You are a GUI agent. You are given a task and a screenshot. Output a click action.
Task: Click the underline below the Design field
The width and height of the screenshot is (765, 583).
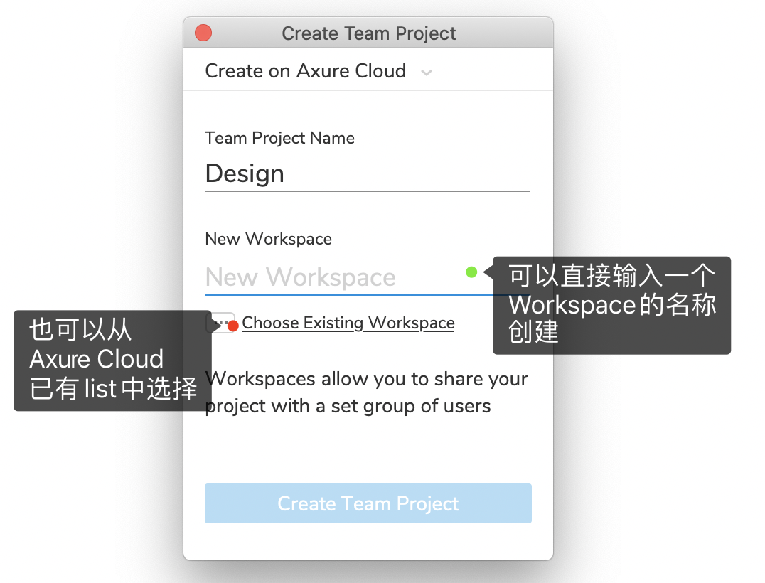pyautogui.click(x=368, y=191)
